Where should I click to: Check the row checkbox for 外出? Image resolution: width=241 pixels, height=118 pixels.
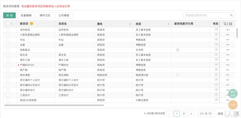pos(8,40)
